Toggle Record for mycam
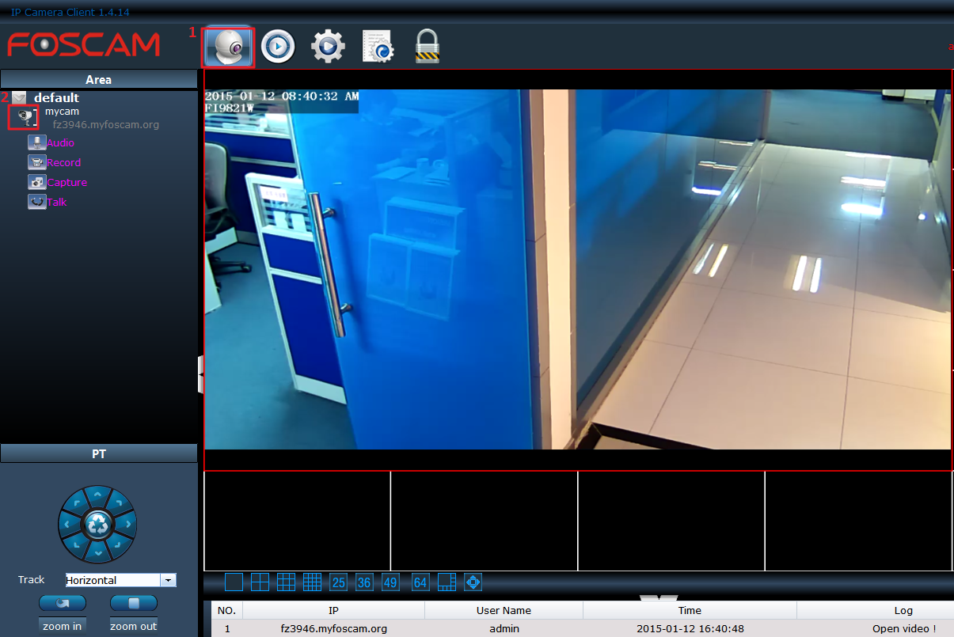Viewport: 954px width, 637px height. pyautogui.click(x=63, y=163)
